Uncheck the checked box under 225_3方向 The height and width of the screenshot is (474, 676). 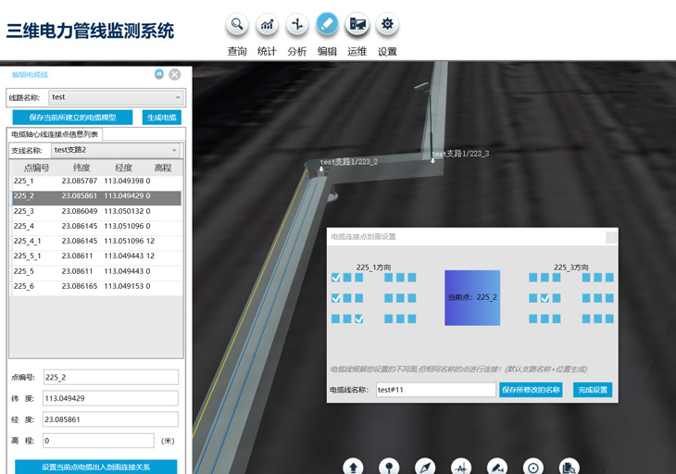coord(545,298)
